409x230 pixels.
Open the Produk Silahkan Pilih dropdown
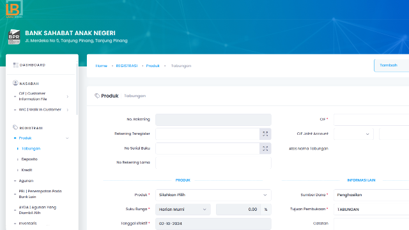[213, 195]
